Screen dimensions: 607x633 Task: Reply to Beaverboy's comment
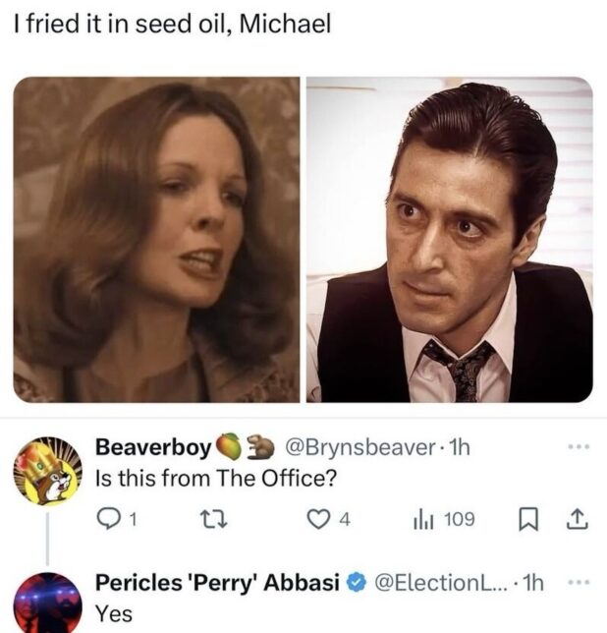[107, 518]
